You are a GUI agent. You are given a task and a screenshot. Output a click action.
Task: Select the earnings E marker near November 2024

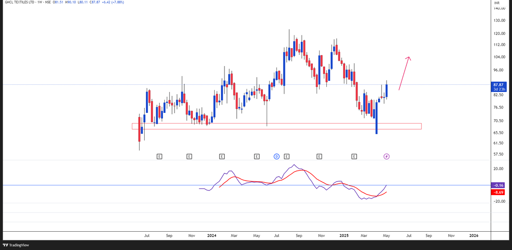[x=319, y=157]
